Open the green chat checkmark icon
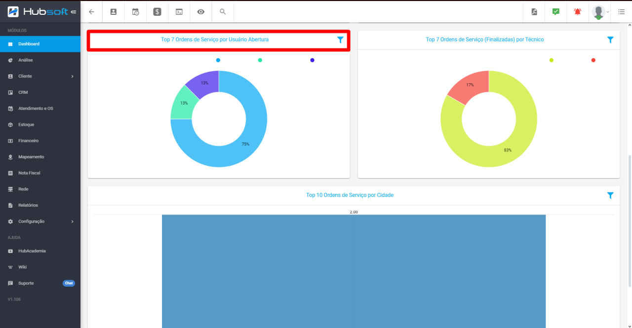The height and width of the screenshot is (328, 632). coord(556,12)
